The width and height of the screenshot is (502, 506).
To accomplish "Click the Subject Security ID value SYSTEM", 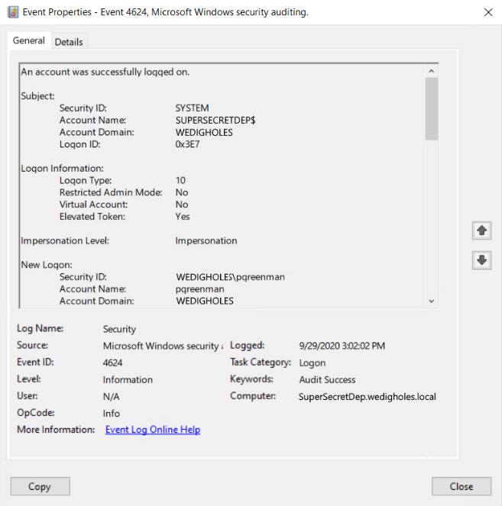I will click(x=192, y=108).
